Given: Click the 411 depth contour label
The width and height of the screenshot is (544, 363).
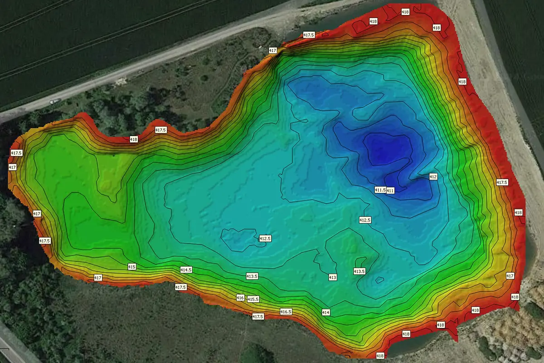Looking at the screenshot, I should click(390, 191).
